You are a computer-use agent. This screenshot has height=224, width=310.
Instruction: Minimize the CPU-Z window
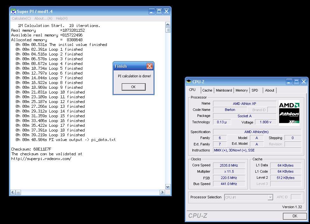(x=289, y=81)
